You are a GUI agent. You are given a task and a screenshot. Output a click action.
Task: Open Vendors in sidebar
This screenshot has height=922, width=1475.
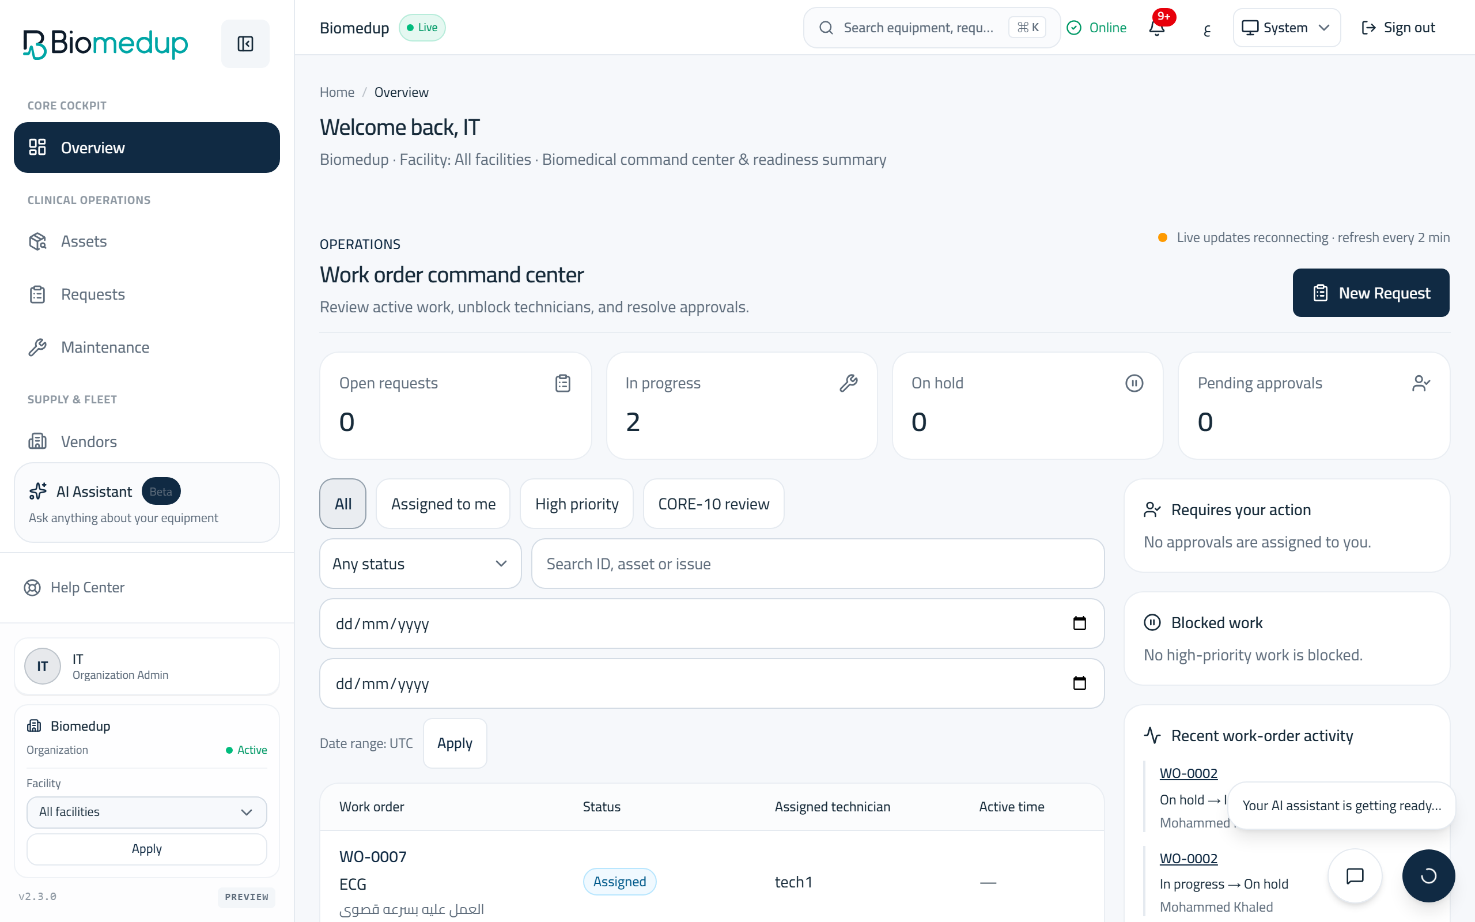(147, 441)
